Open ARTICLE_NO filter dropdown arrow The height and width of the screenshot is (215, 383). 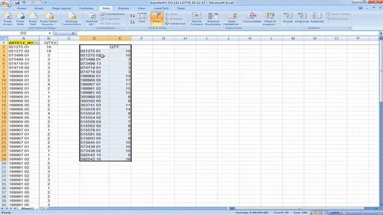[x=37, y=43]
